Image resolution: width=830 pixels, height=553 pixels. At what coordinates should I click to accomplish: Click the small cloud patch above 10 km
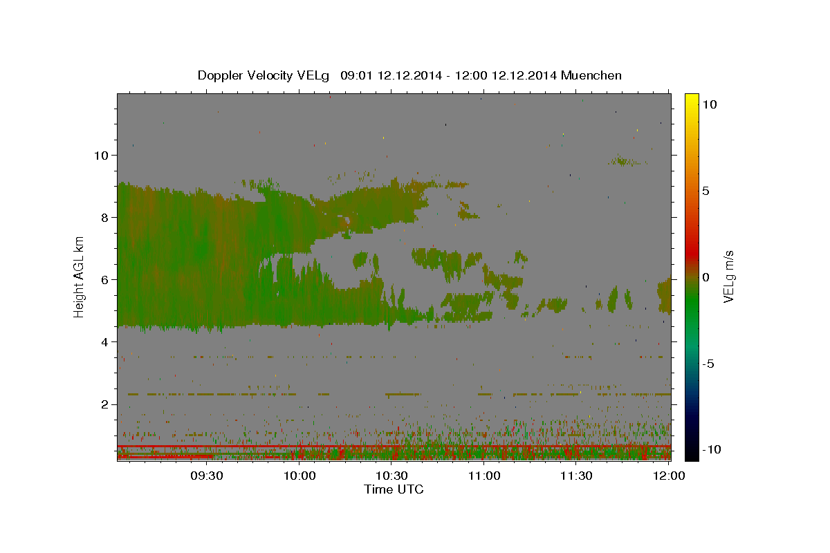(627, 161)
